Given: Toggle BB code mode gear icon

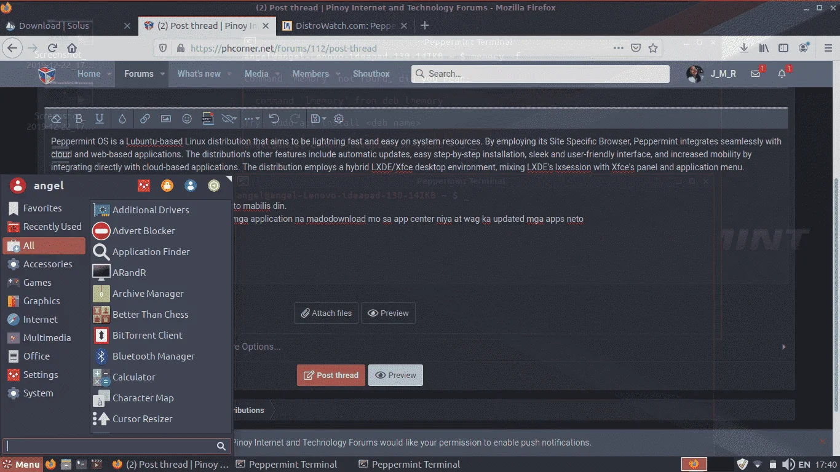Looking at the screenshot, I should pos(339,119).
